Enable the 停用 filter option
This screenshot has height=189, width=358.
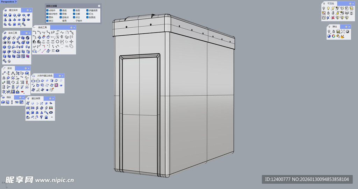coord(61,21)
